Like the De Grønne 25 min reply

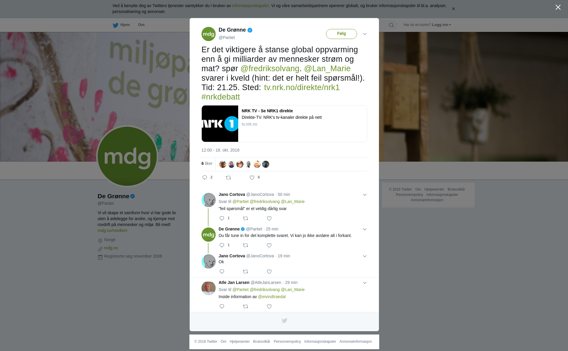click(x=269, y=245)
